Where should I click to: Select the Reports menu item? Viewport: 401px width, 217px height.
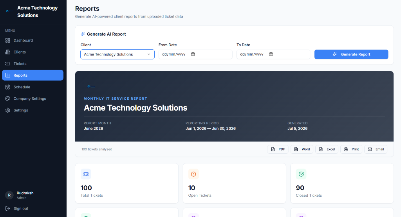(x=33, y=75)
